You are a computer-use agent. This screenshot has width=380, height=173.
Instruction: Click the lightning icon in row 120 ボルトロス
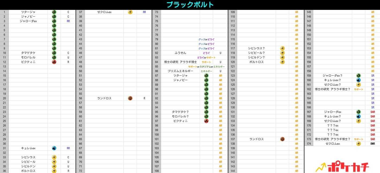282,62
